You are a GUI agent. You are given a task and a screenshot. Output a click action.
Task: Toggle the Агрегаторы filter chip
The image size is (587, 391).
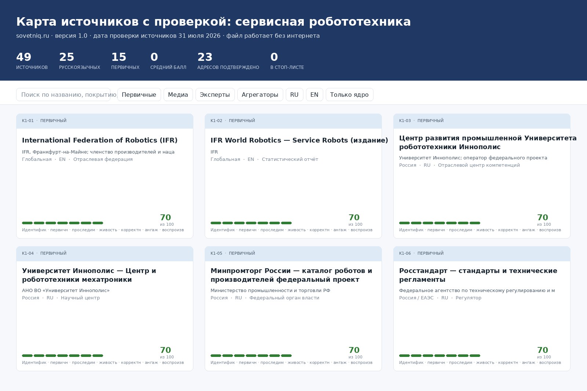[x=260, y=95]
